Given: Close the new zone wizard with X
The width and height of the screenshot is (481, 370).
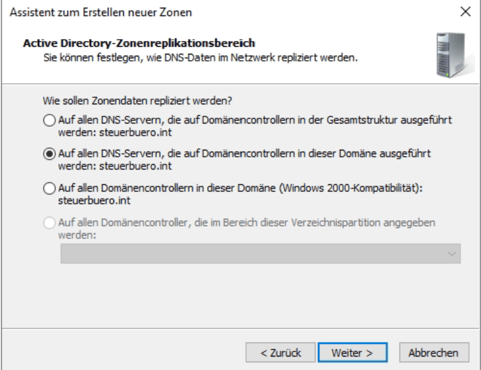Looking at the screenshot, I should tap(466, 12).
